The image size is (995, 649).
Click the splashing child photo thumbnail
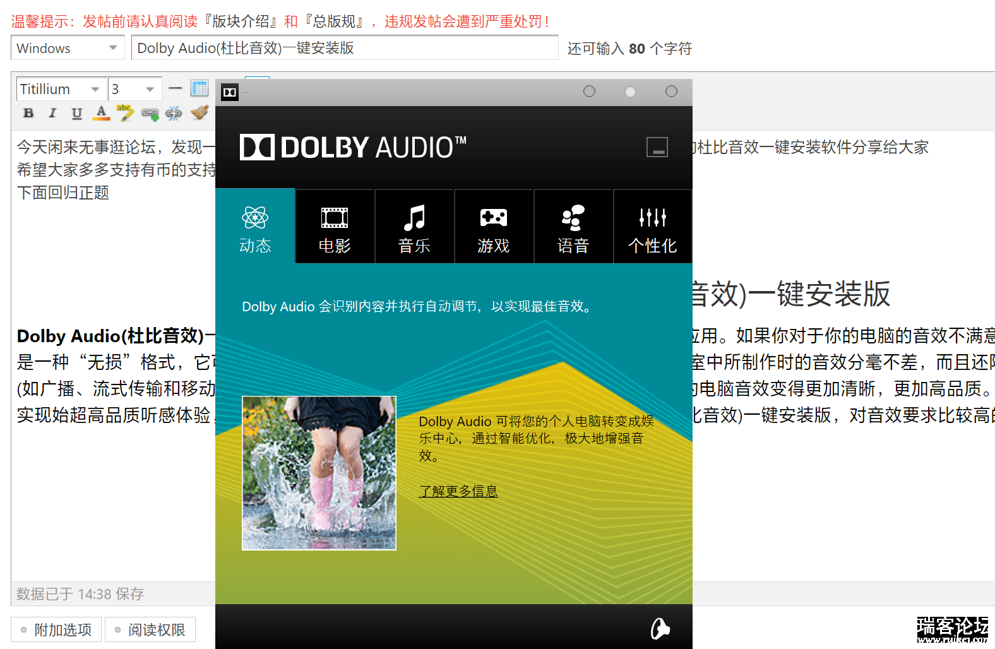tap(319, 473)
